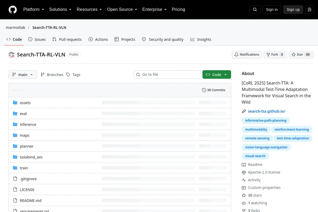The height and width of the screenshot is (212, 318).
Task: Click the Notifications button
Action: click(247, 55)
